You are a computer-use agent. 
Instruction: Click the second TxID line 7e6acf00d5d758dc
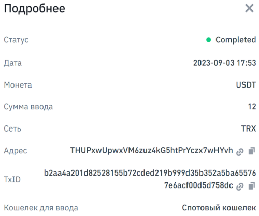[x=198, y=185]
